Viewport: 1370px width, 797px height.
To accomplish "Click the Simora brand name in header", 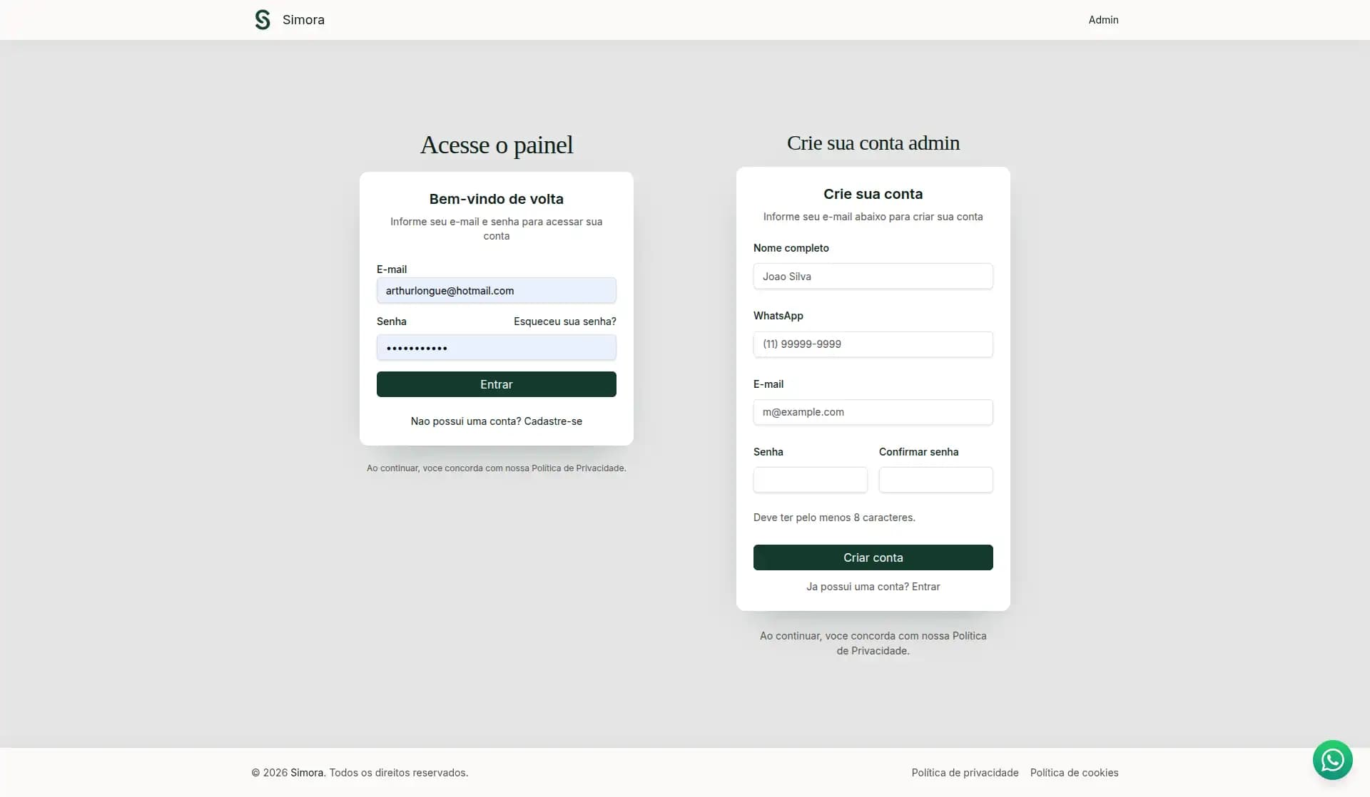I will pos(303,20).
